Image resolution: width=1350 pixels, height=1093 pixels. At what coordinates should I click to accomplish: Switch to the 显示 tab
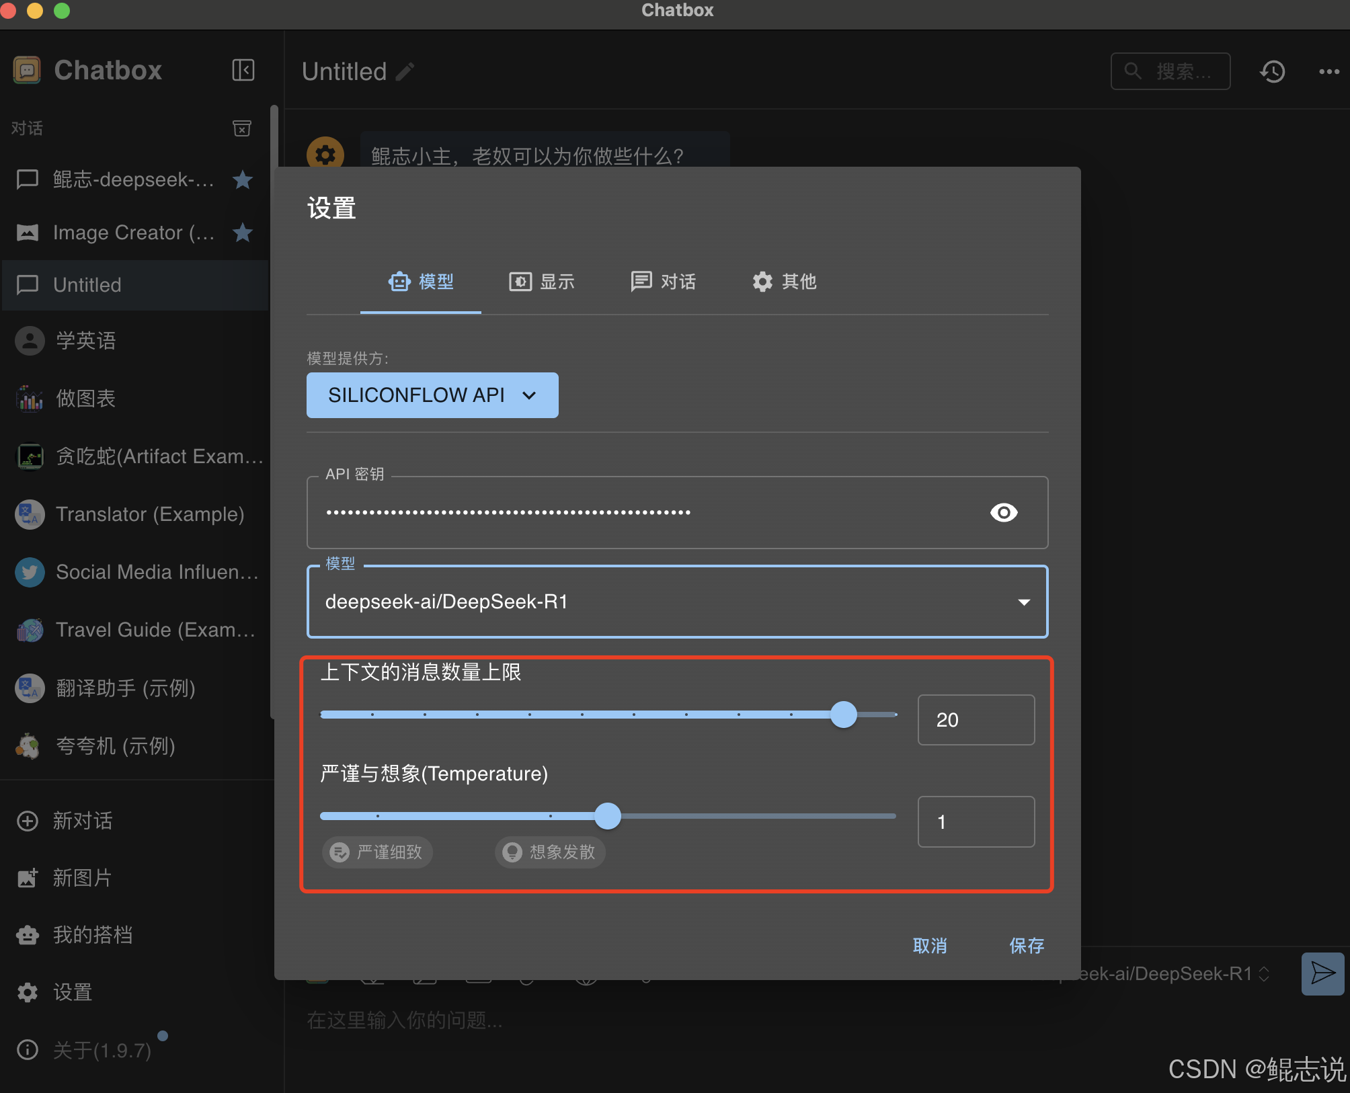pyautogui.click(x=542, y=282)
